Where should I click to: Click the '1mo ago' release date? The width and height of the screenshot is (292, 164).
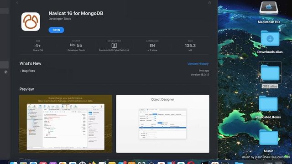[204, 71]
